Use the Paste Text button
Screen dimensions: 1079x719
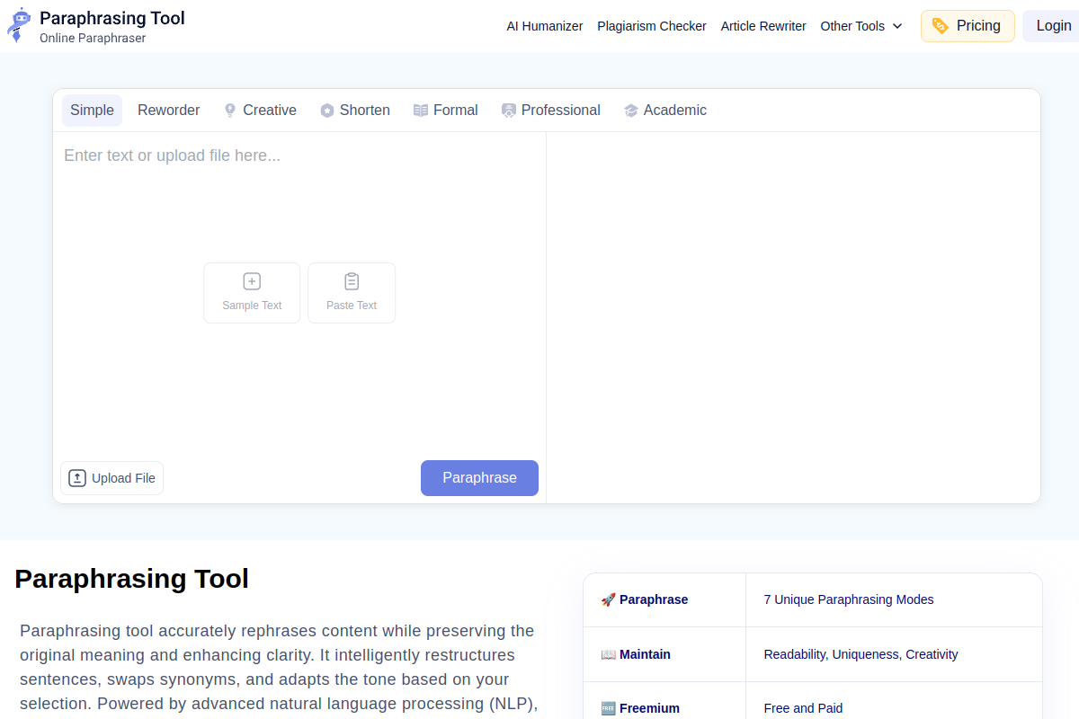point(352,293)
